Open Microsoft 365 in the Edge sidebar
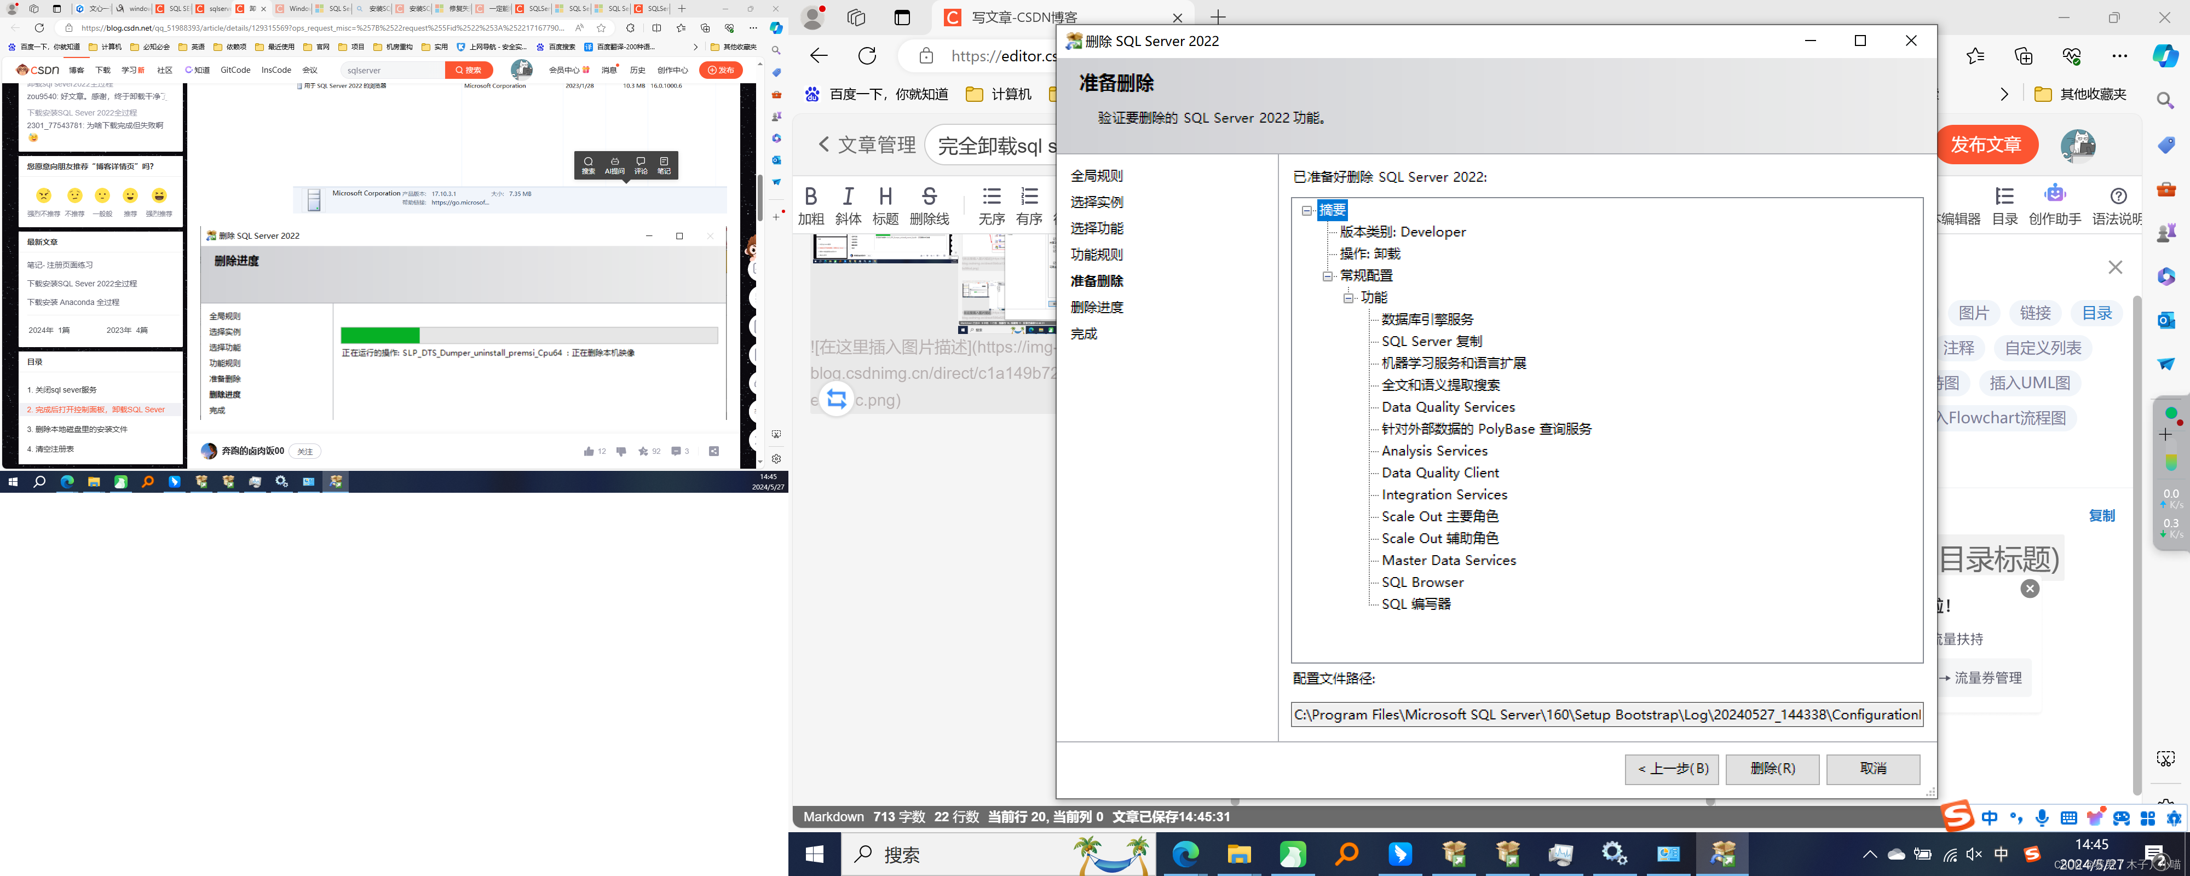 2165,275
